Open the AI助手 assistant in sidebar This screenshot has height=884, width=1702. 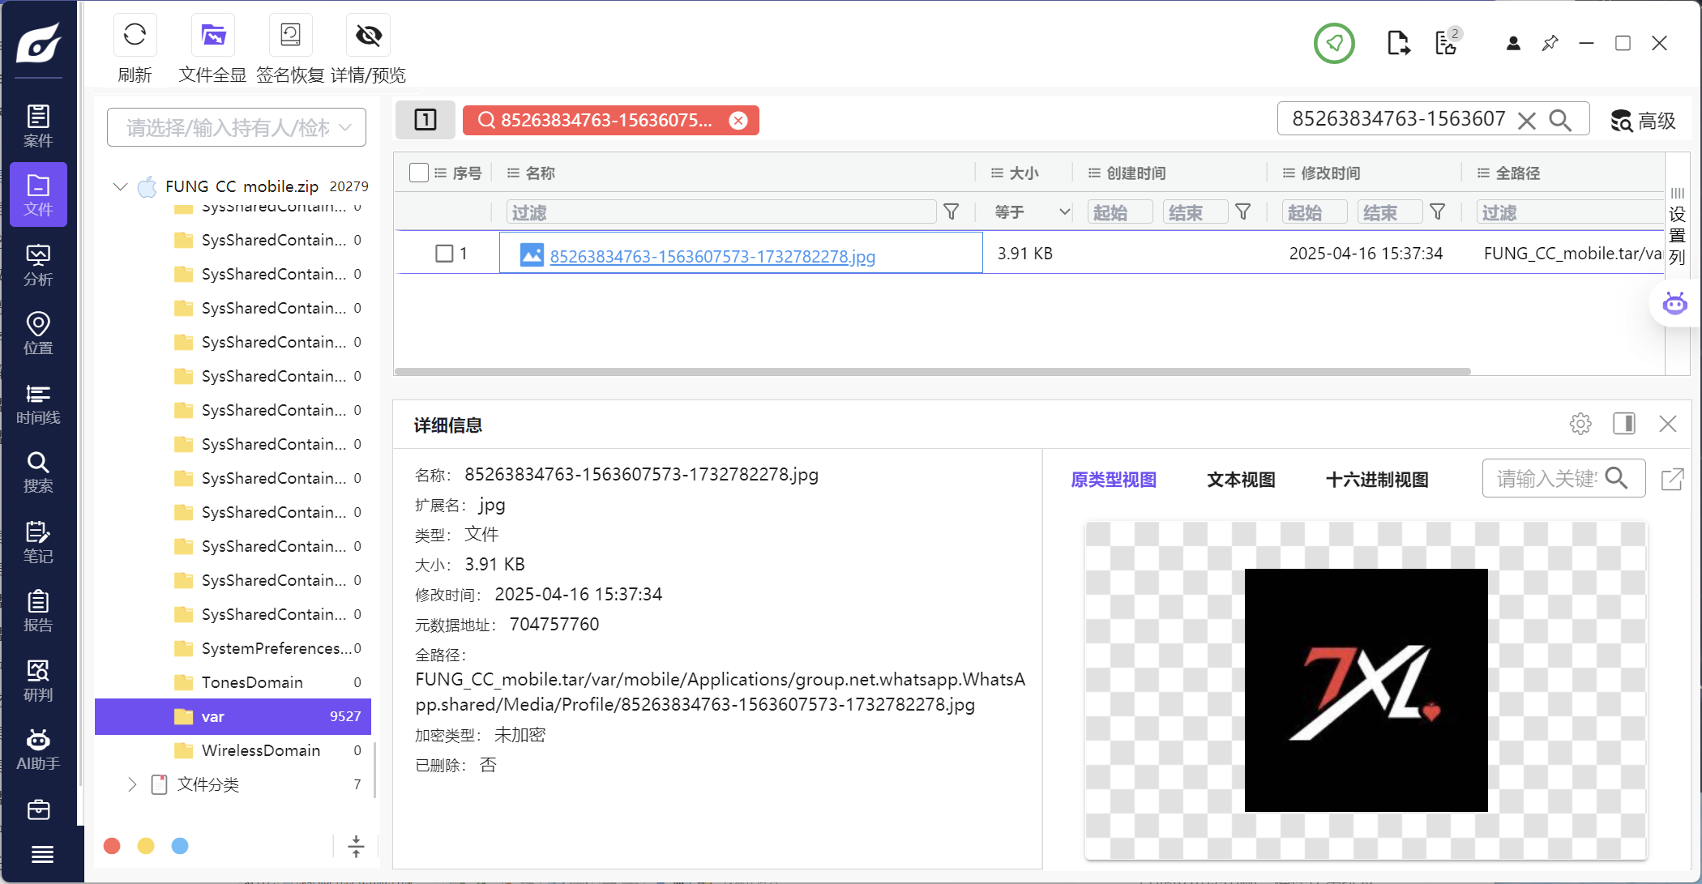point(38,749)
